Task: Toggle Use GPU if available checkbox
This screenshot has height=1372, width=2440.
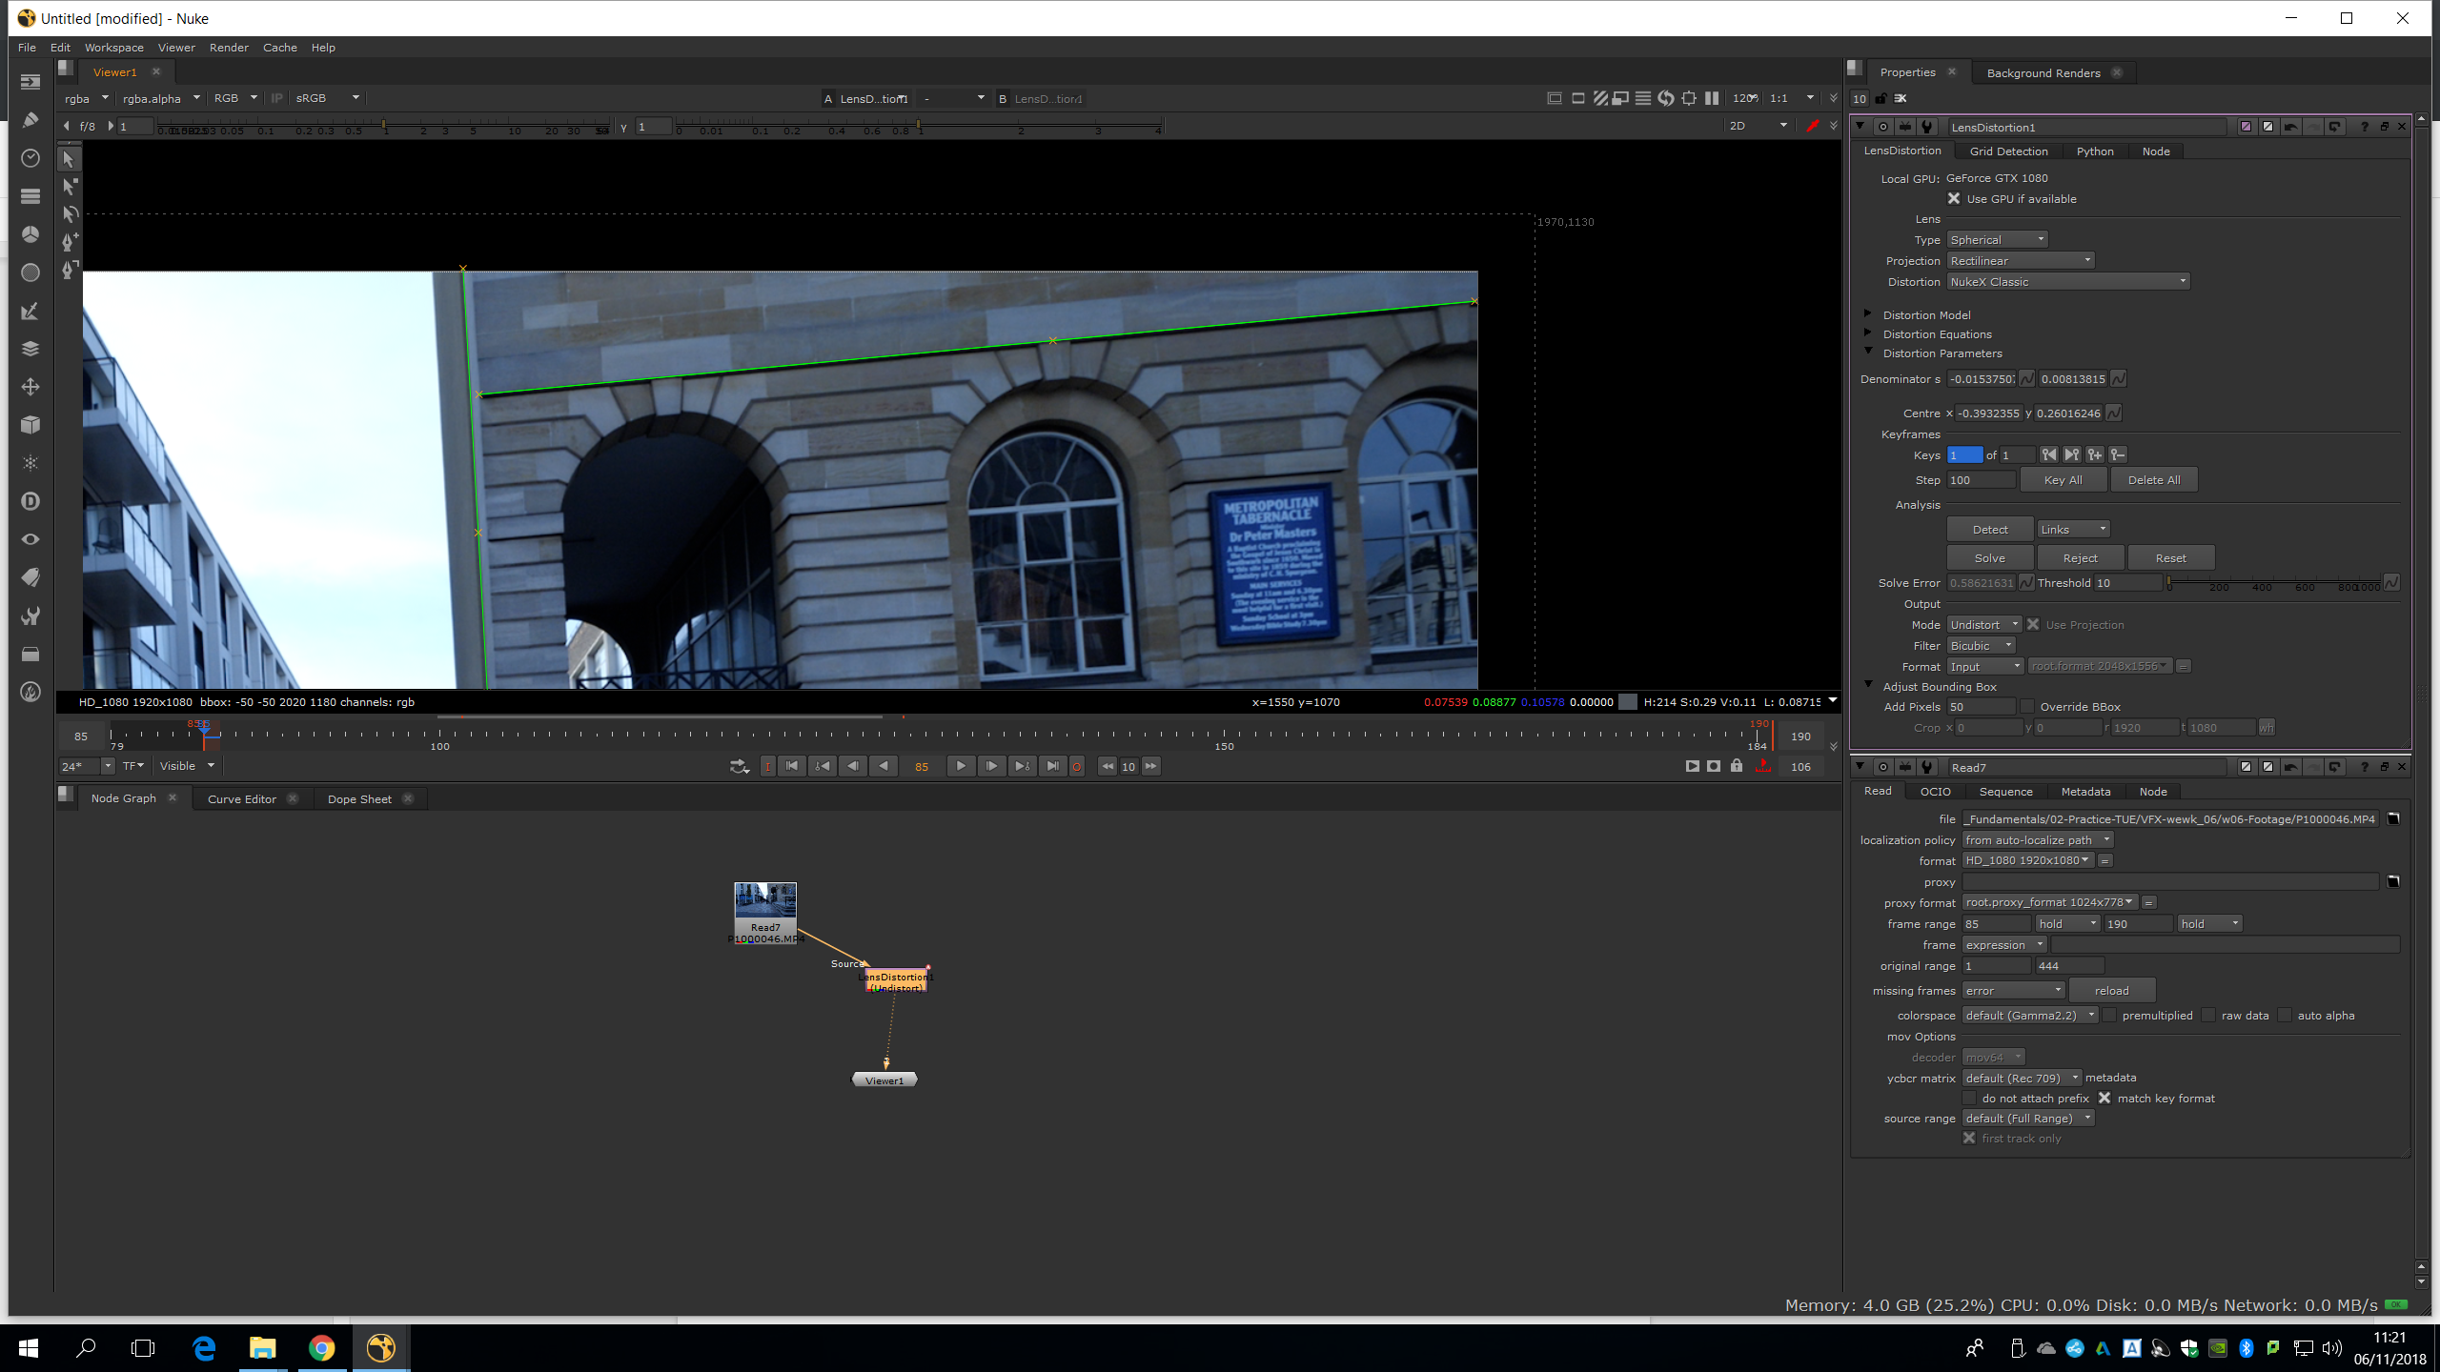Action: click(1954, 199)
